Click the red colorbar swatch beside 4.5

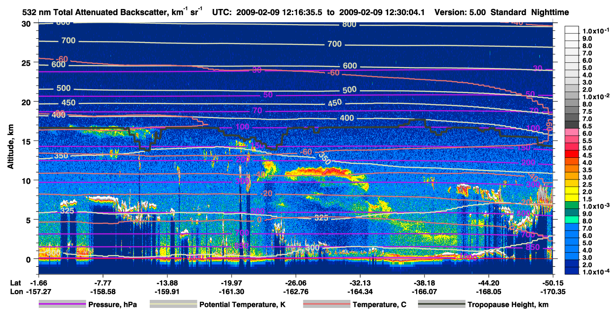click(x=572, y=154)
